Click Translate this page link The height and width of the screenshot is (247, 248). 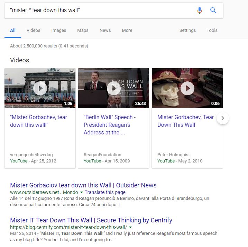(x=105, y=192)
